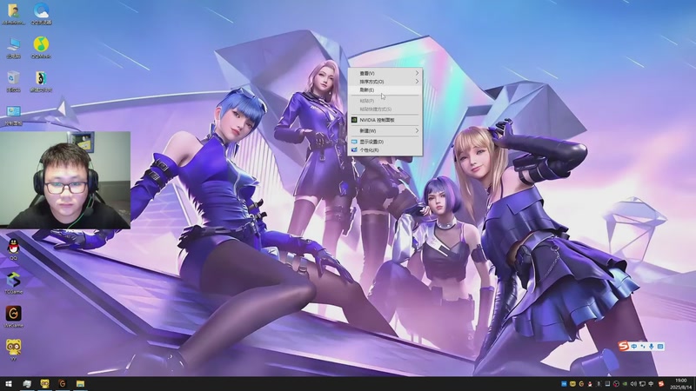Click the NVIDIA logo in context menu

click(x=354, y=120)
